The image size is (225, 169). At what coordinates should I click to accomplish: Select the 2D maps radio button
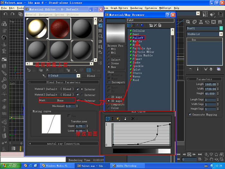coord(109,97)
